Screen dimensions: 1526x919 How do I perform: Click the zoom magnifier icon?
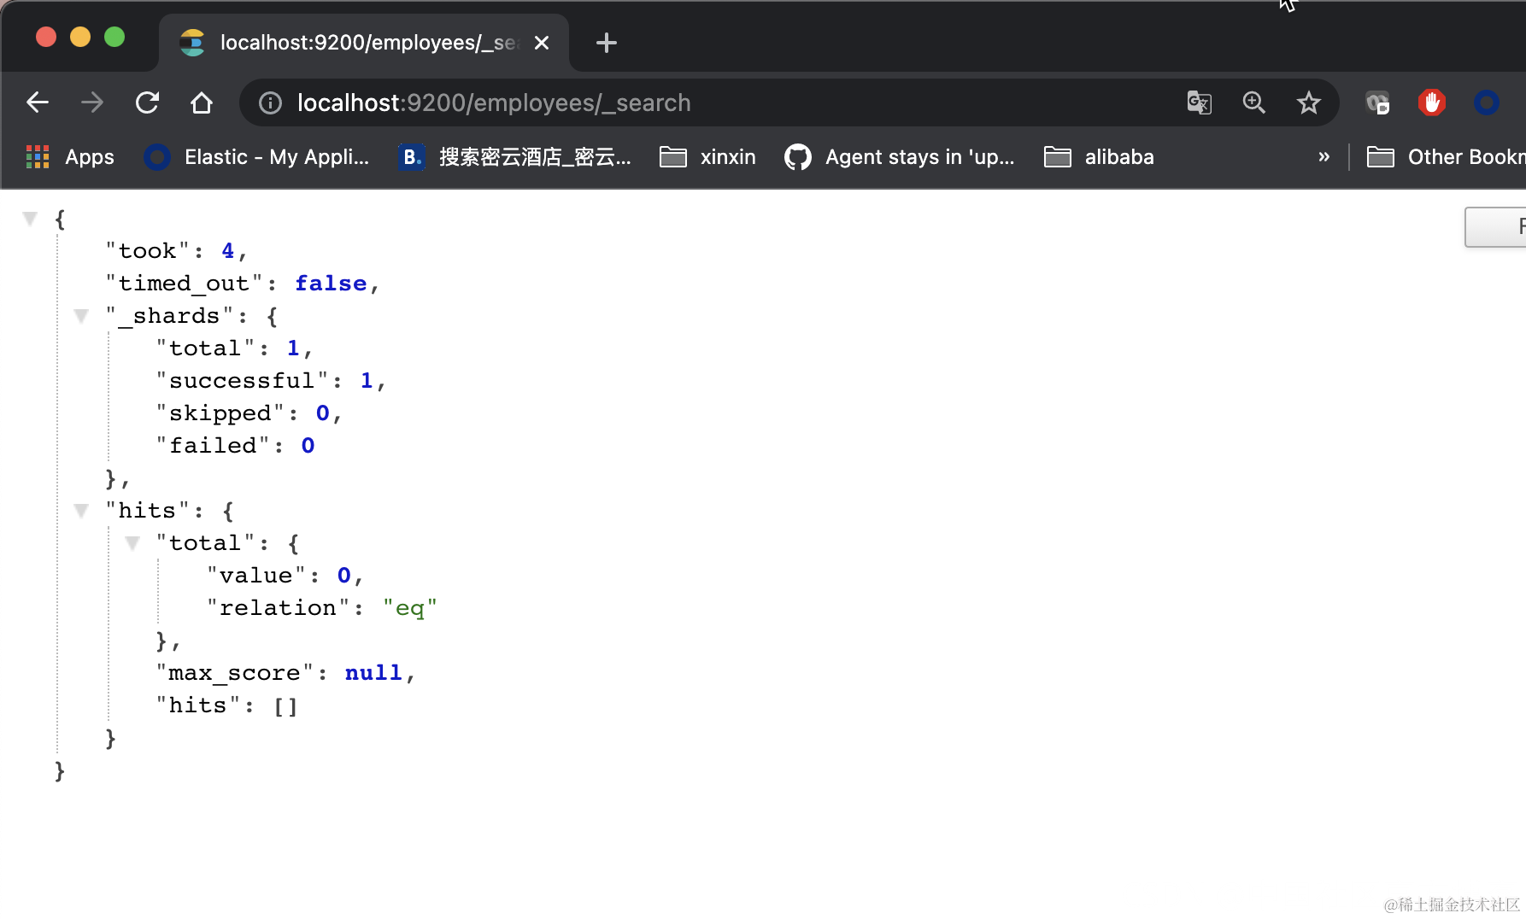pyautogui.click(x=1253, y=102)
